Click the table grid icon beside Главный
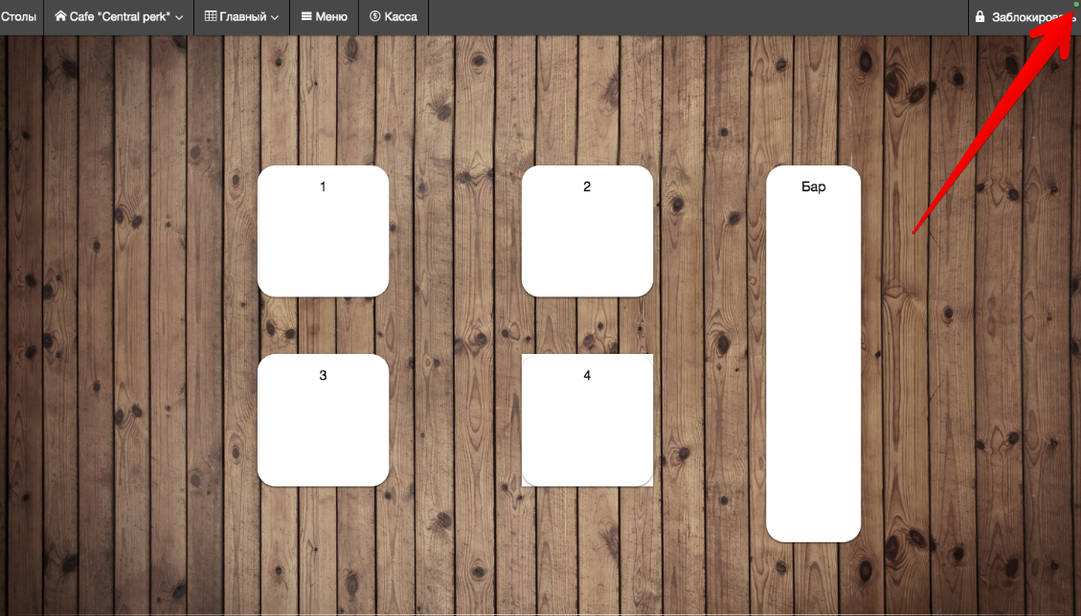 (211, 16)
